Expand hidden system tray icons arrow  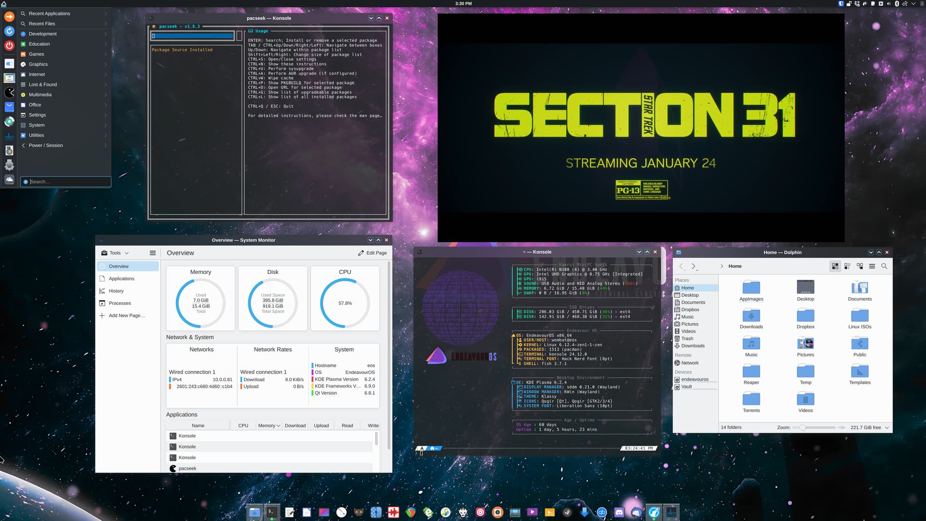913,3
